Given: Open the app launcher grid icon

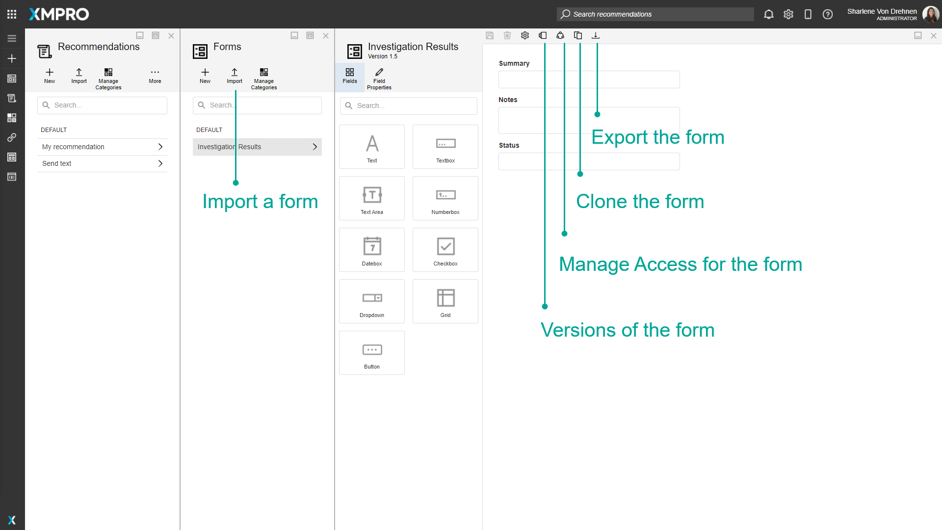Looking at the screenshot, I should click(x=12, y=14).
